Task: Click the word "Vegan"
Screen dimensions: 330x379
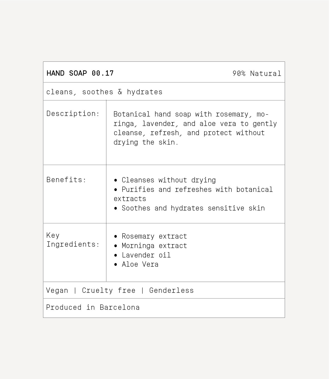Action: pos(57,291)
